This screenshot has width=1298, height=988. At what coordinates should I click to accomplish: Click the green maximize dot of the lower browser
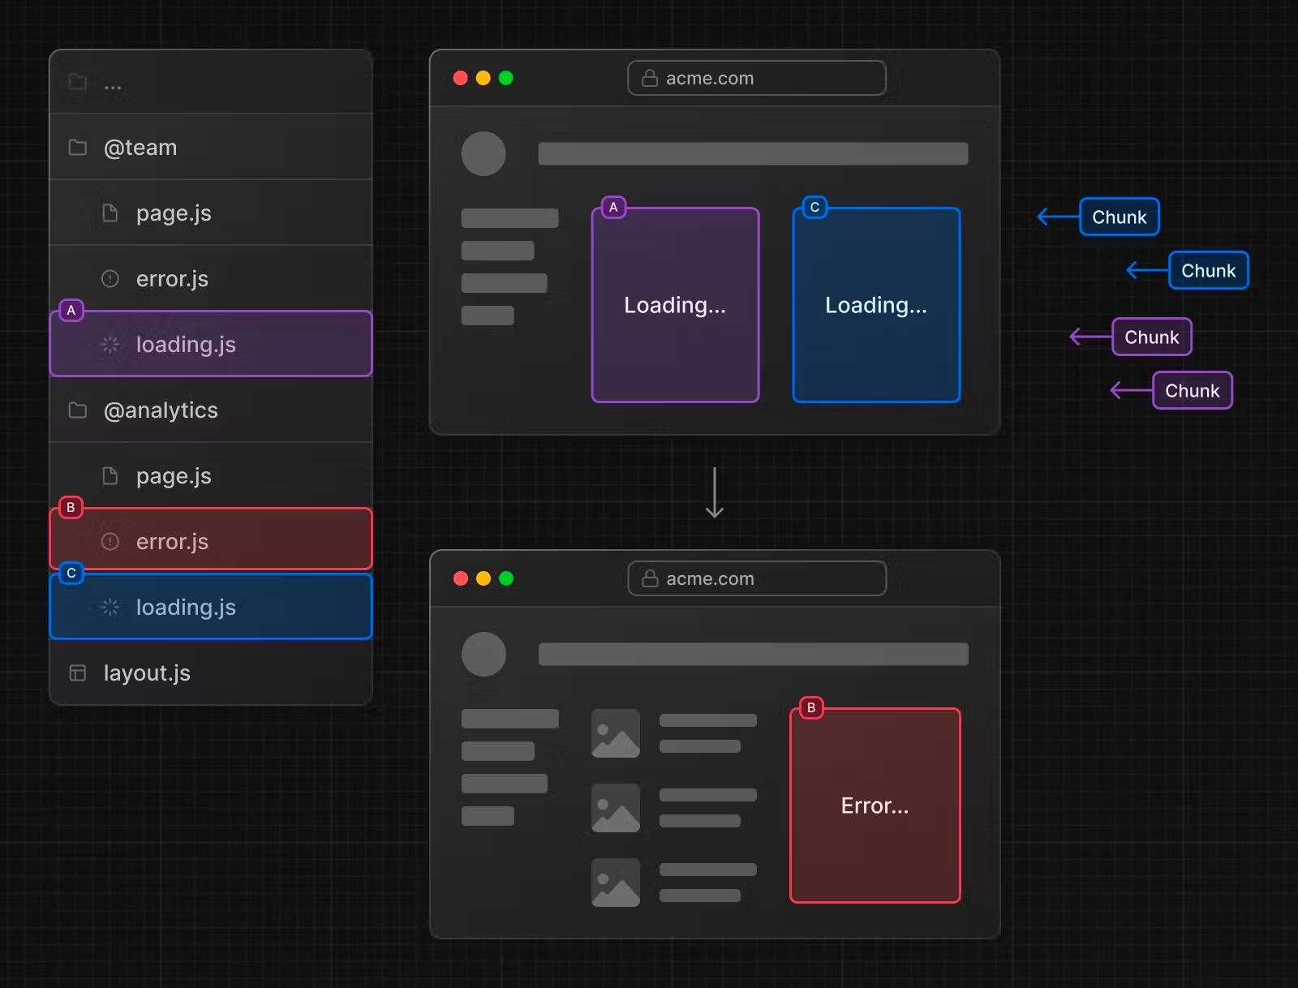pyautogui.click(x=506, y=578)
